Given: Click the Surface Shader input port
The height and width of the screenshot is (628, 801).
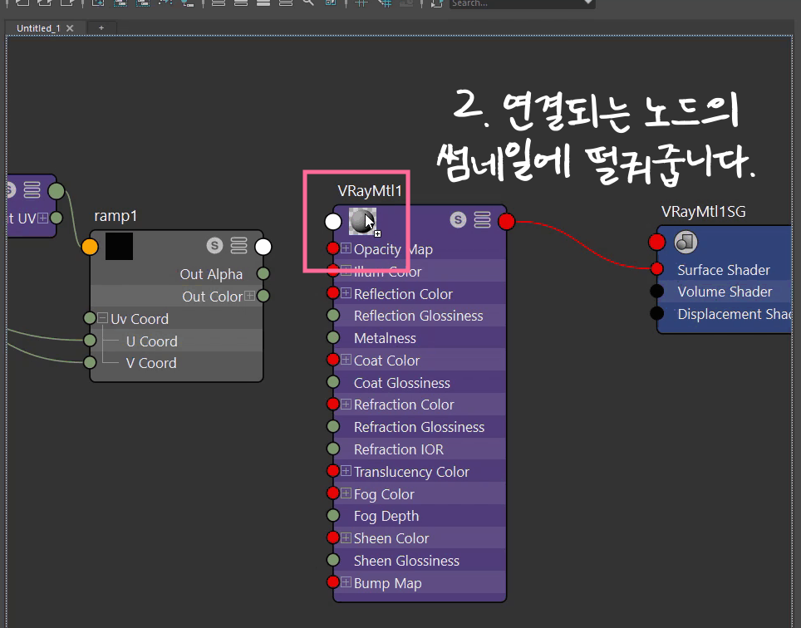Looking at the screenshot, I should tap(657, 268).
